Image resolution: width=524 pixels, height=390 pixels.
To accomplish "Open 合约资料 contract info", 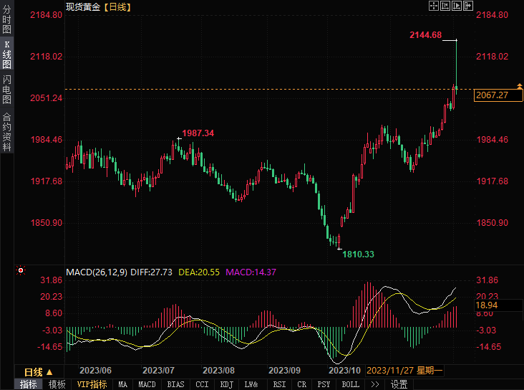I will click(6, 132).
